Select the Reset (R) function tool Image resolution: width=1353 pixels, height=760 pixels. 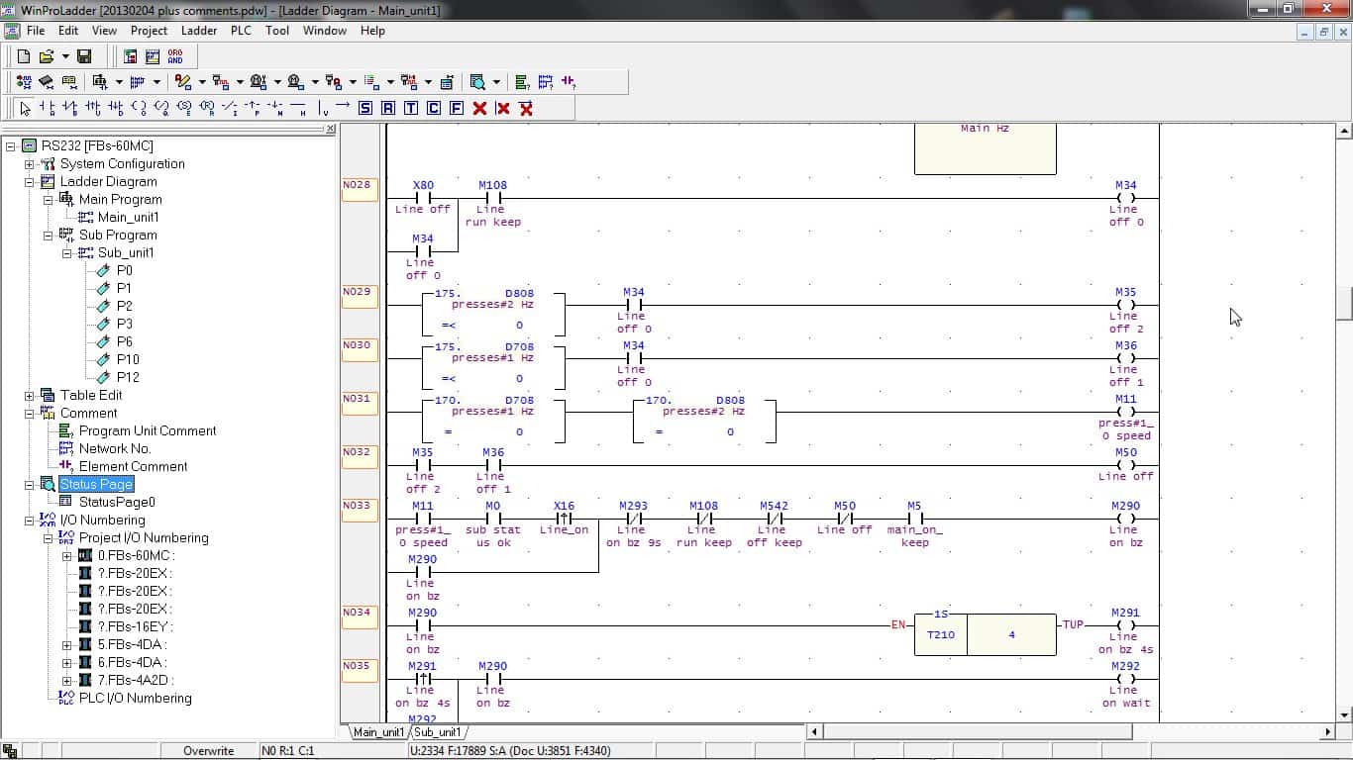point(388,108)
